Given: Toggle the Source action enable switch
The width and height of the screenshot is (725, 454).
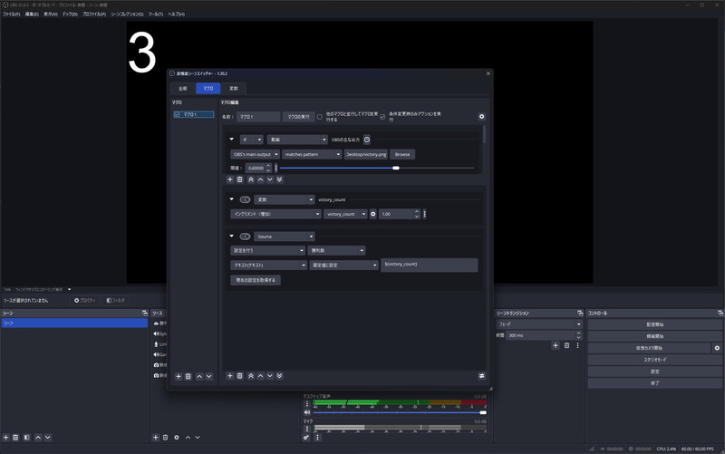Looking at the screenshot, I should pos(245,237).
